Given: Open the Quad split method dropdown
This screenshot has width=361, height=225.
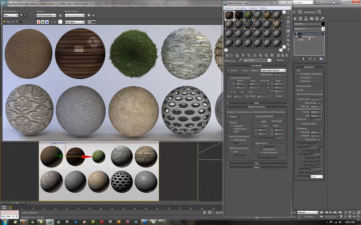Looking at the screenshot, I should [317, 176].
